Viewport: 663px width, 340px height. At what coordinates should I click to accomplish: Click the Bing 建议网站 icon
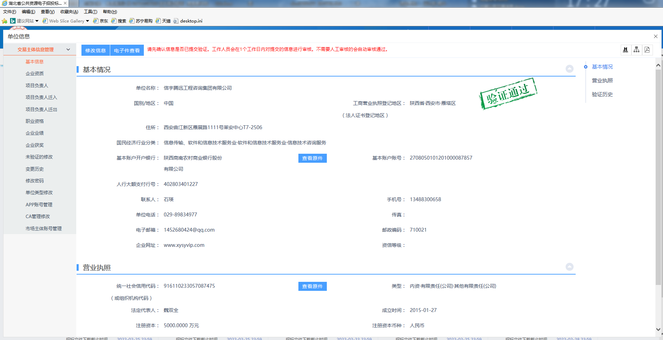pyautogui.click(x=13, y=21)
